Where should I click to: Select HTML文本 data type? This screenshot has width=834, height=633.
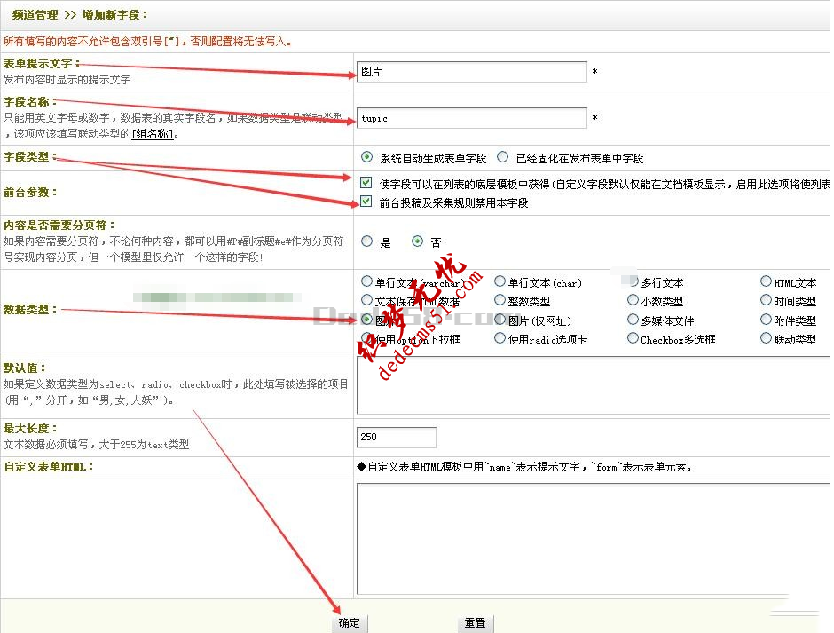766,281
